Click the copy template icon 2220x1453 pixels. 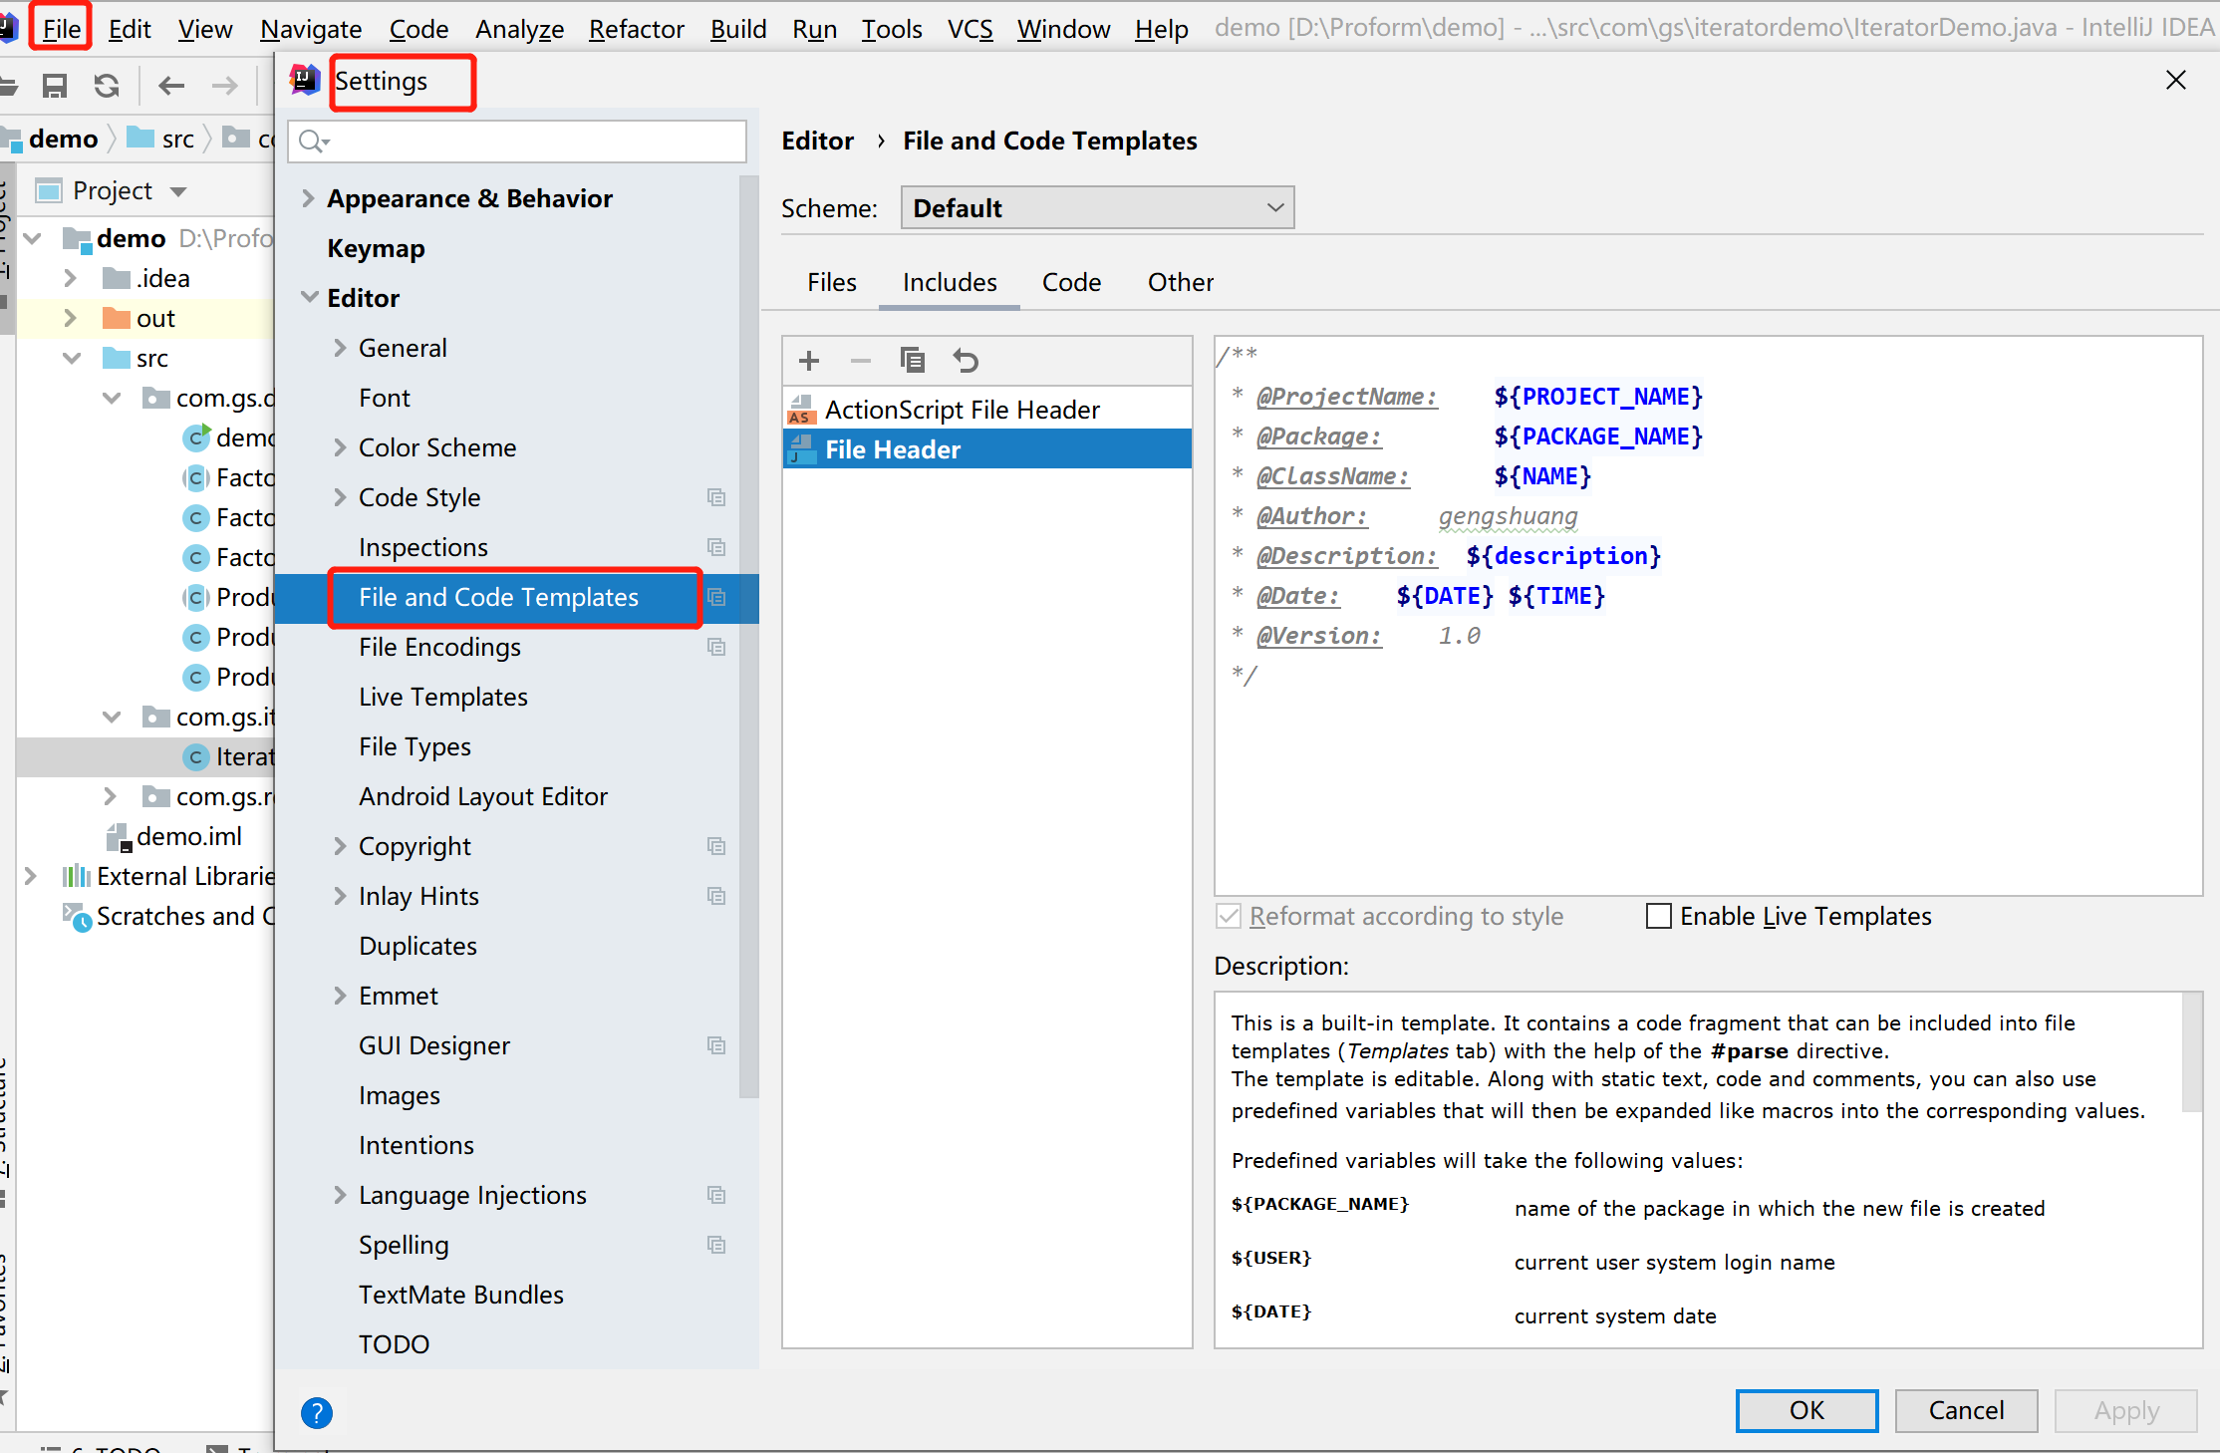tap(912, 361)
